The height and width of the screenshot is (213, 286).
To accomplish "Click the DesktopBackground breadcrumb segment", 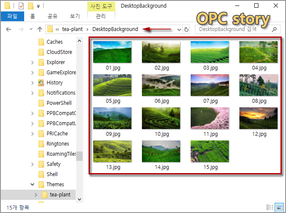I will (115, 29).
